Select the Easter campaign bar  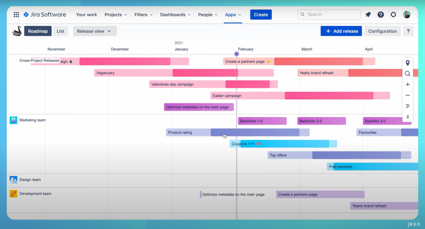click(x=300, y=95)
